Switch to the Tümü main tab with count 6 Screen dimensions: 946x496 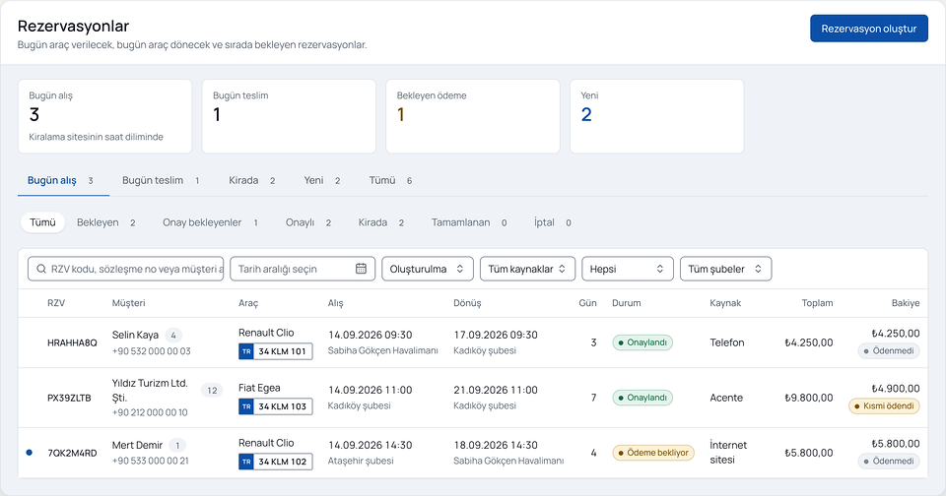click(390, 180)
